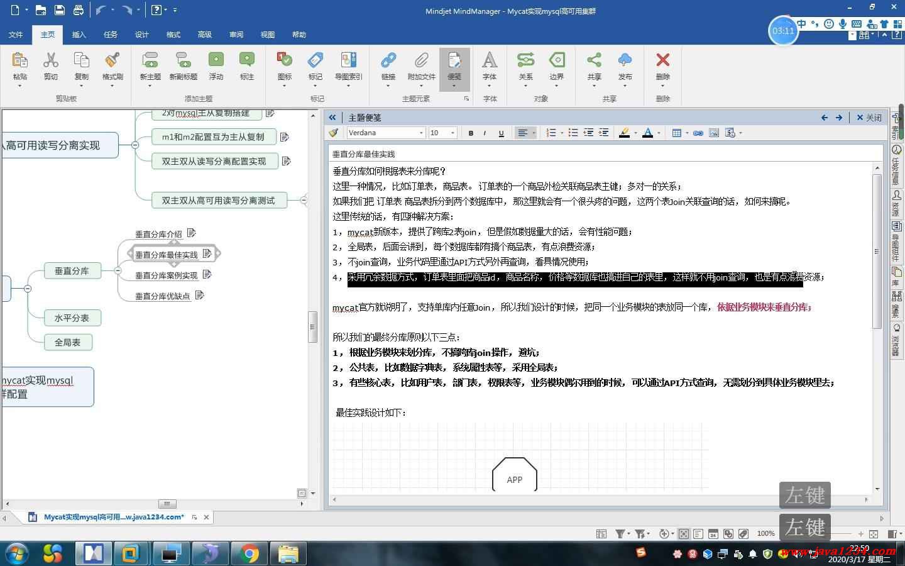Insert a table in the note editor
Viewport: 905px width, 566px height.
677,133
